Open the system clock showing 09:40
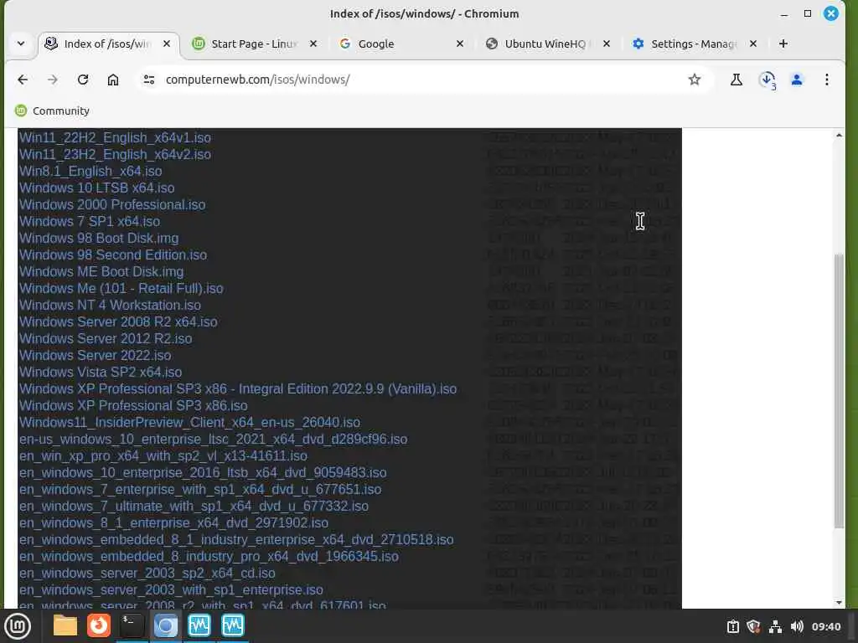858x643 pixels. click(x=825, y=626)
